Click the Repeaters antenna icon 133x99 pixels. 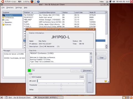[4, 22]
